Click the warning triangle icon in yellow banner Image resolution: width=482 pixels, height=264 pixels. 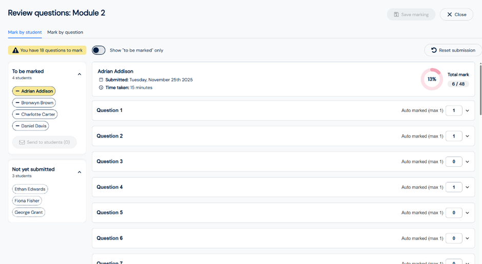point(15,51)
